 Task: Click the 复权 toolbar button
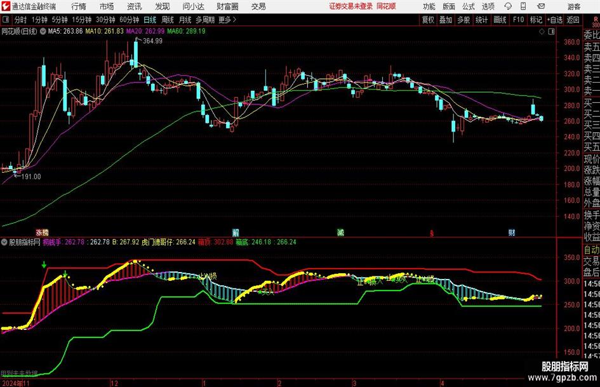pyautogui.click(x=428, y=20)
